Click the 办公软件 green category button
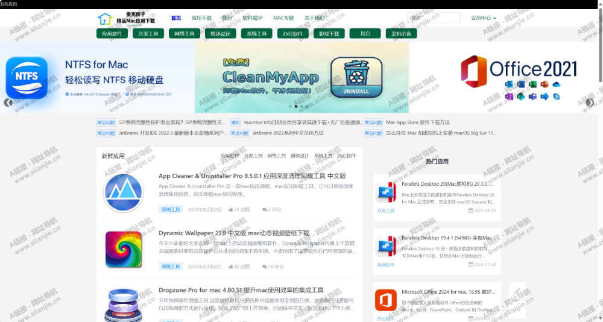 coord(292,34)
